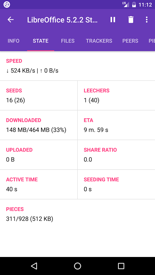The width and height of the screenshot is (155, 275).
Task: Tap the LTE signal indicator icon
Action: pyautogui.click(x=126, y=4)
